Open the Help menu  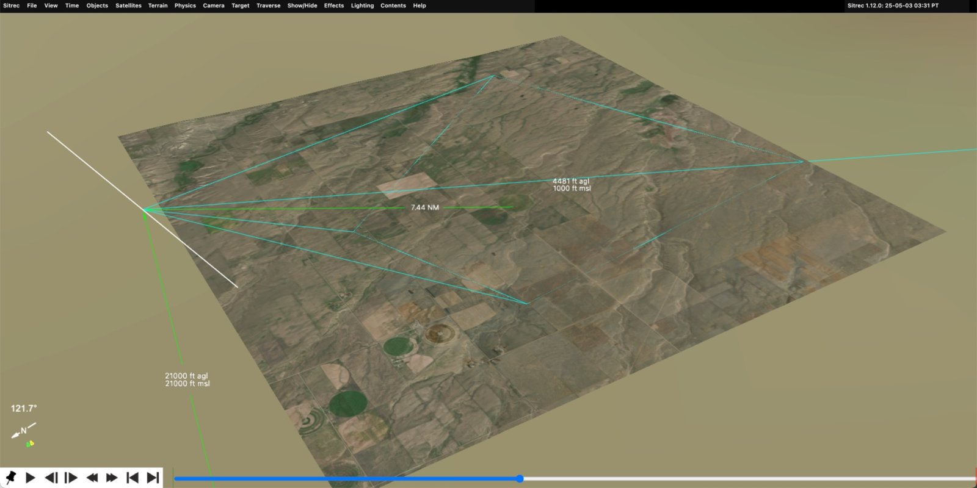(x=419, y=5)
